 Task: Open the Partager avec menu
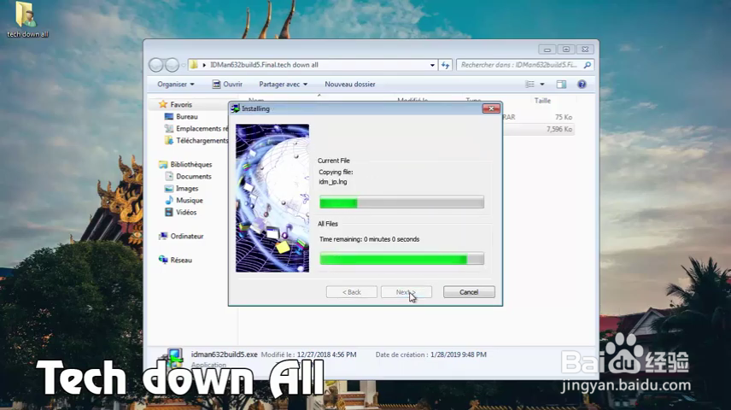(283, 85)
